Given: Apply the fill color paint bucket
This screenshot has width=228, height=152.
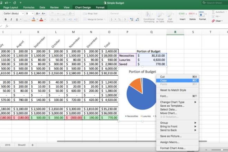Looking at the screenshot, I should pos(34,19).
